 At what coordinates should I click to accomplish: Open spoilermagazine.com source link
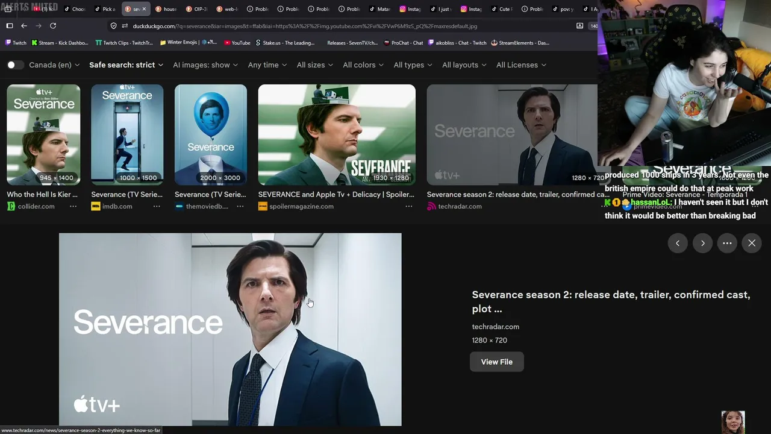[301, 206]
